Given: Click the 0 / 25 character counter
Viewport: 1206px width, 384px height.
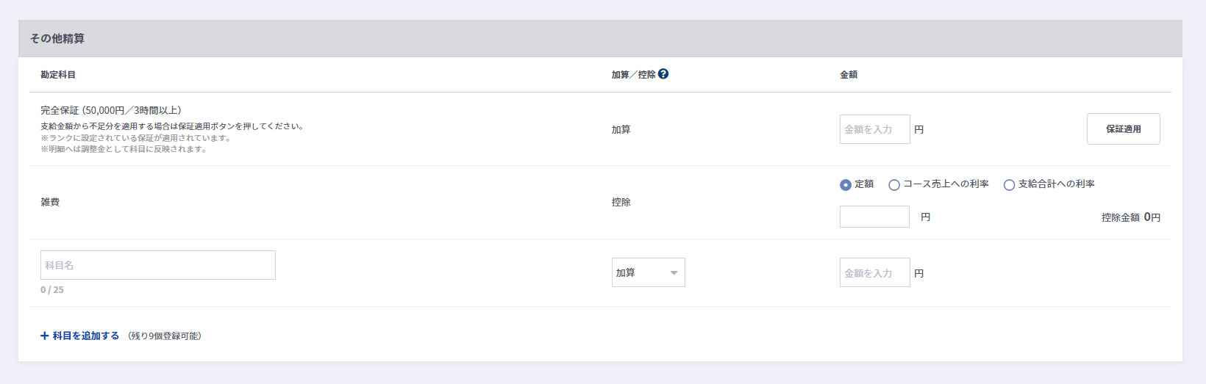Looking at the screenshot, I should click(52, 290).
